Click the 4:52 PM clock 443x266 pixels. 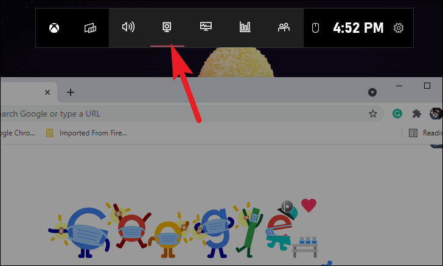coord(358,28)
